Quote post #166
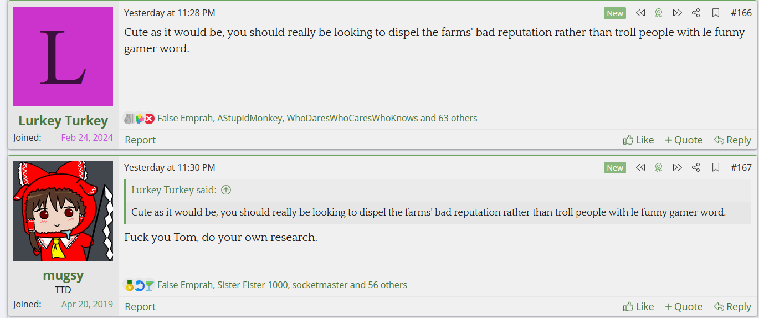759x318 pixels. (x=684, y=140)
